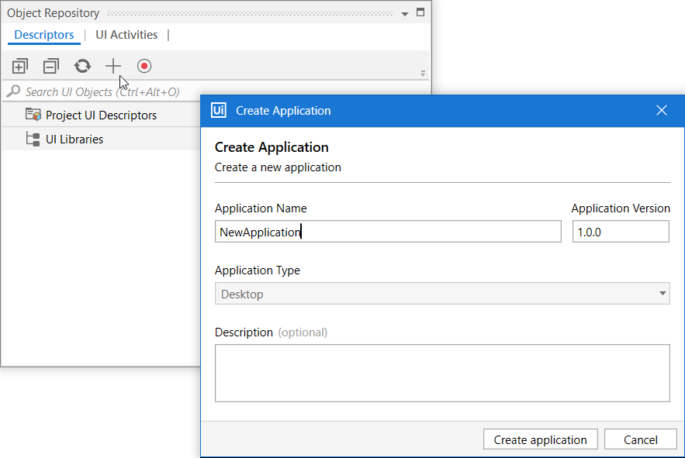Click the Expand All icon in toolbar
The height and width of the screenshot is (458, 685).
[20, 67]
